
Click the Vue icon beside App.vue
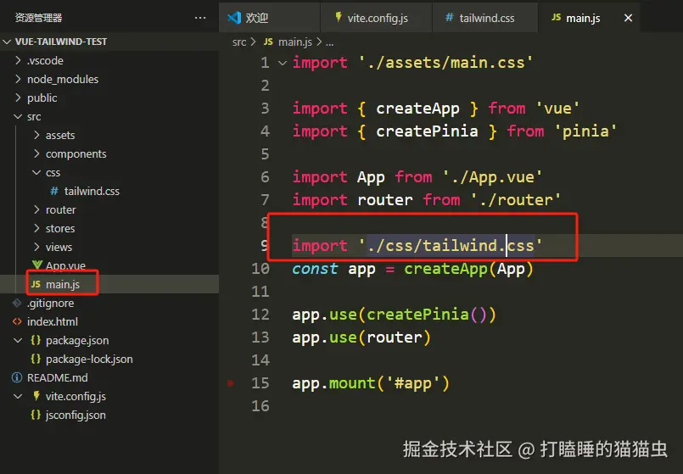(x=37, y=265)
